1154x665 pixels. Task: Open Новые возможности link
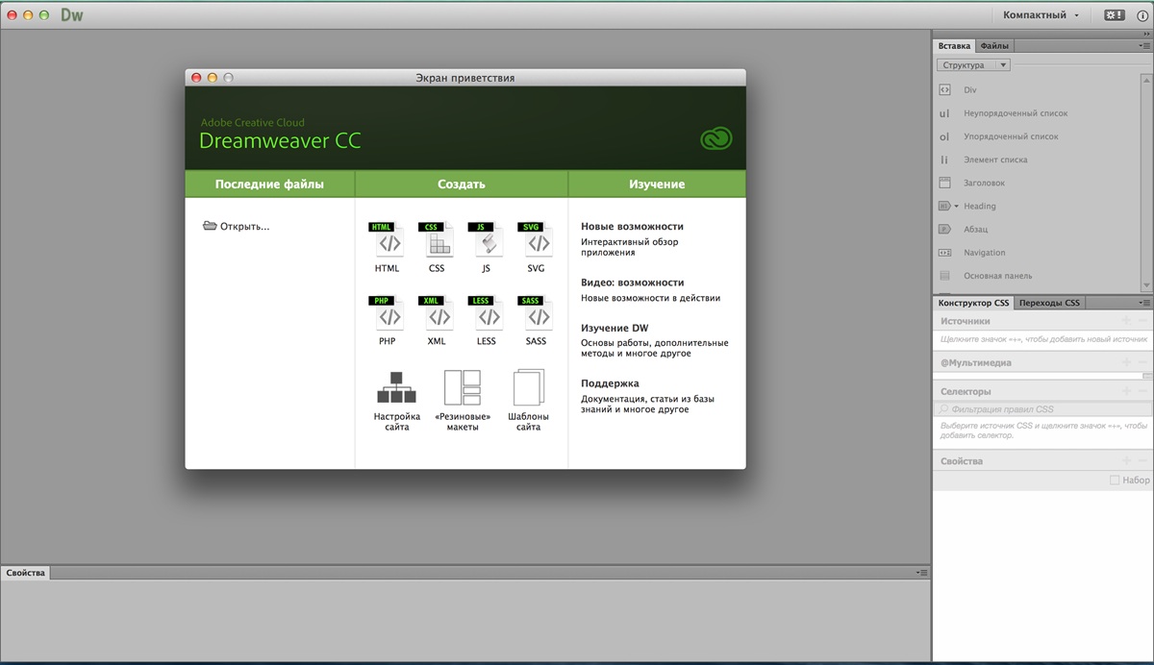pos(632,227)
